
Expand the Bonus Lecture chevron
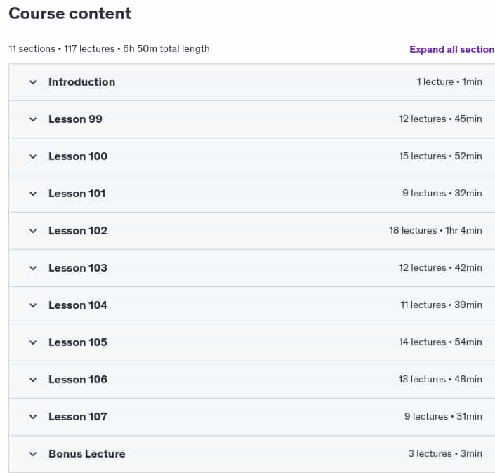(x=33, y=454)
